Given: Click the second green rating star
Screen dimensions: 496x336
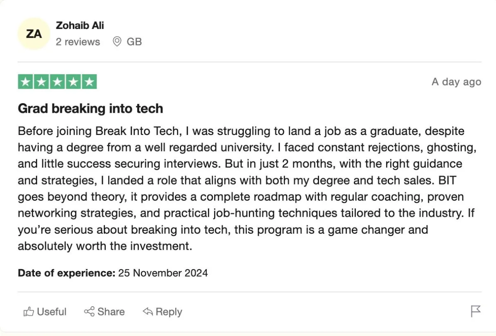Looking at the screenshot, I should coord(41,82).
